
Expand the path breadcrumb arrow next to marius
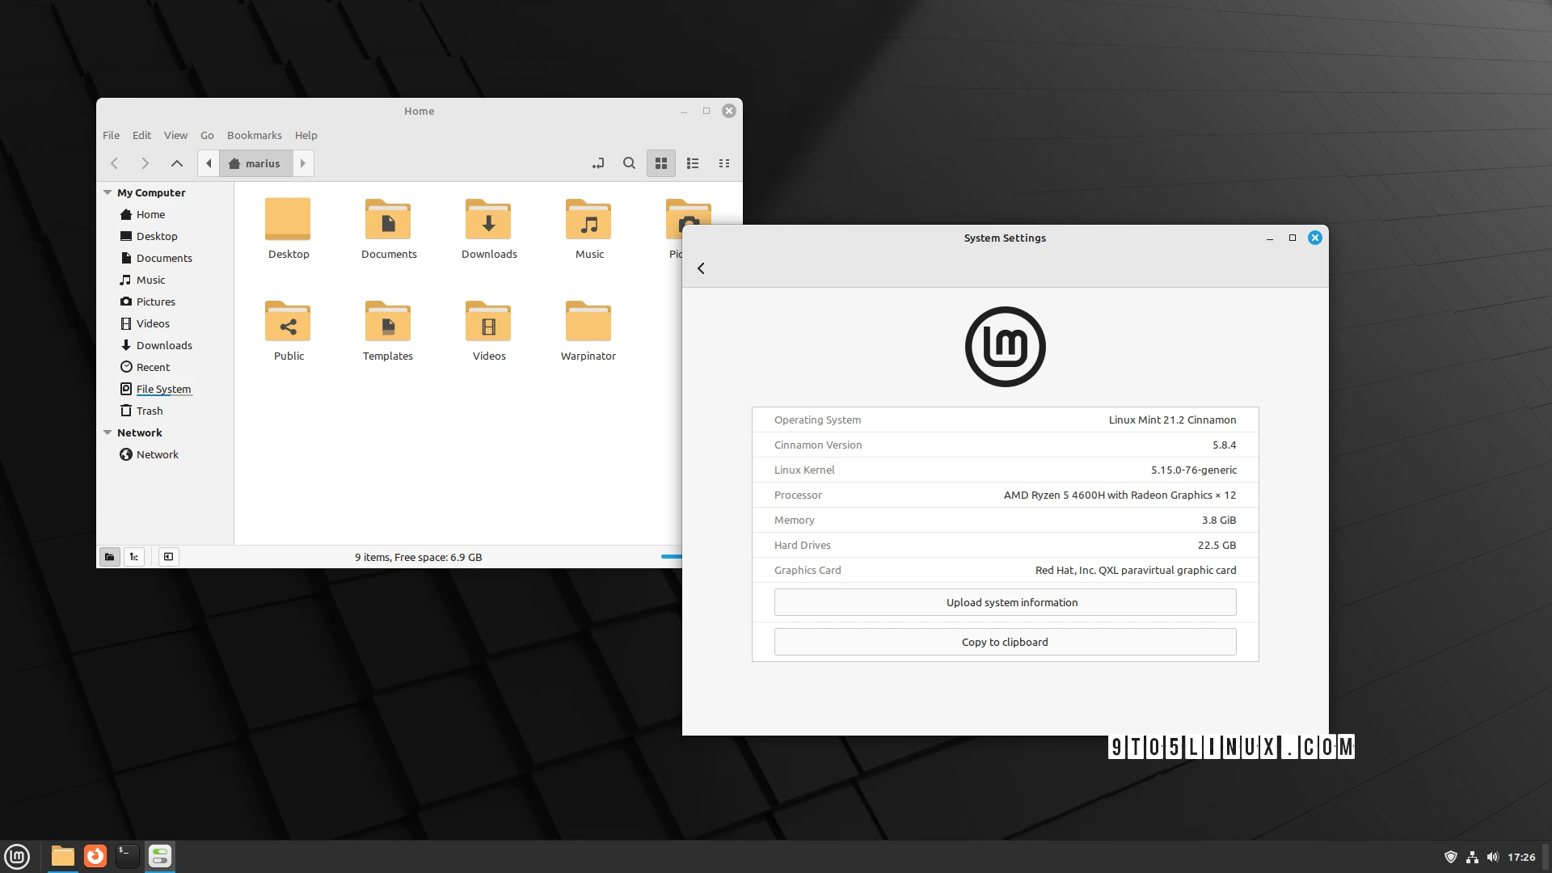click(x=302, y=163)
